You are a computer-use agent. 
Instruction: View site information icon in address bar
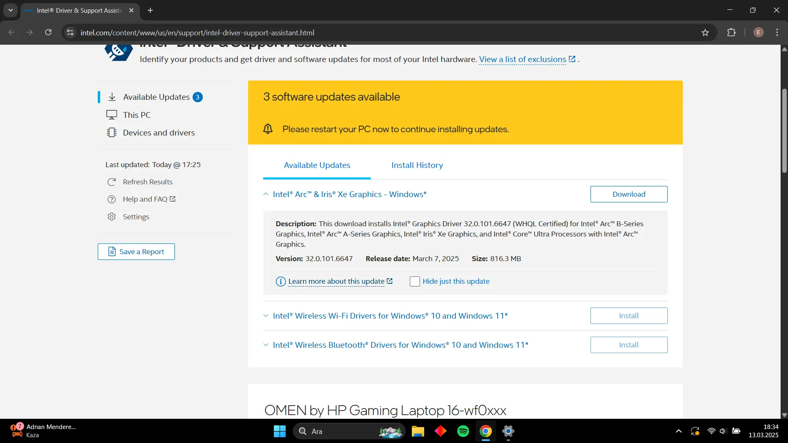pos(70,32)
